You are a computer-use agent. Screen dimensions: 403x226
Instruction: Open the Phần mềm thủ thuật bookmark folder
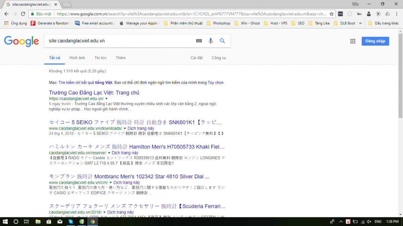[183, 23]
